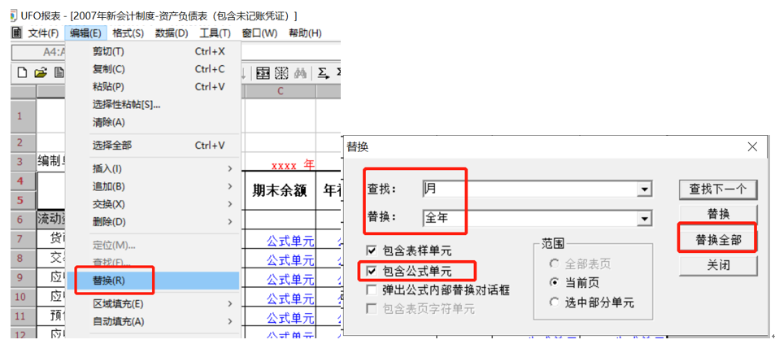Click the first grid icon left of binoculars
This screenshot has height=344, width=775.
[263, 72]
